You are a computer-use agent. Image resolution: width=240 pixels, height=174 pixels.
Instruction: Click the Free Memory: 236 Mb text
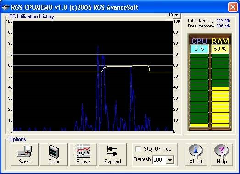coord(209,26)
